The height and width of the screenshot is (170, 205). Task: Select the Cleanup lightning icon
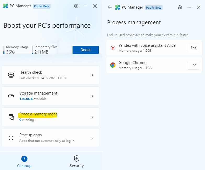24,159
